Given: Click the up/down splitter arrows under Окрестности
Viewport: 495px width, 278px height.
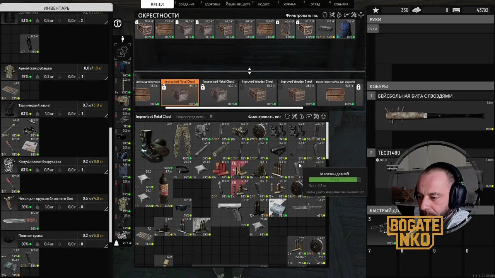Looking at the screenshot, I should coord(249,71).
